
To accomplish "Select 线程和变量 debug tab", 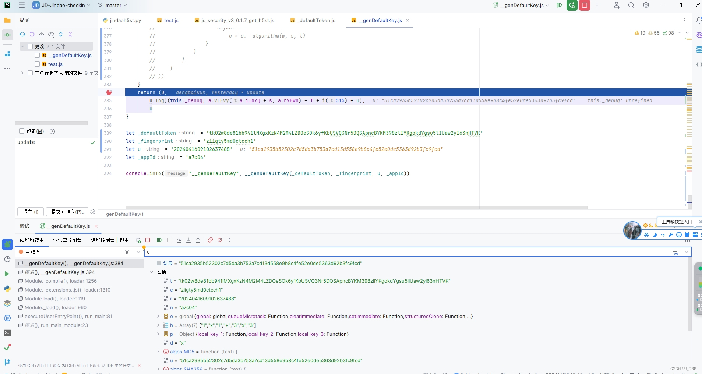I will (32, 240).
